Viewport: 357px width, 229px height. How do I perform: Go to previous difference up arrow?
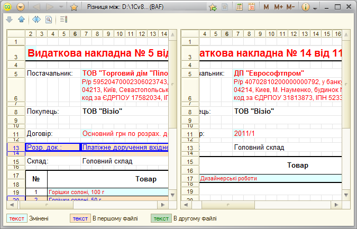[21, 20]
